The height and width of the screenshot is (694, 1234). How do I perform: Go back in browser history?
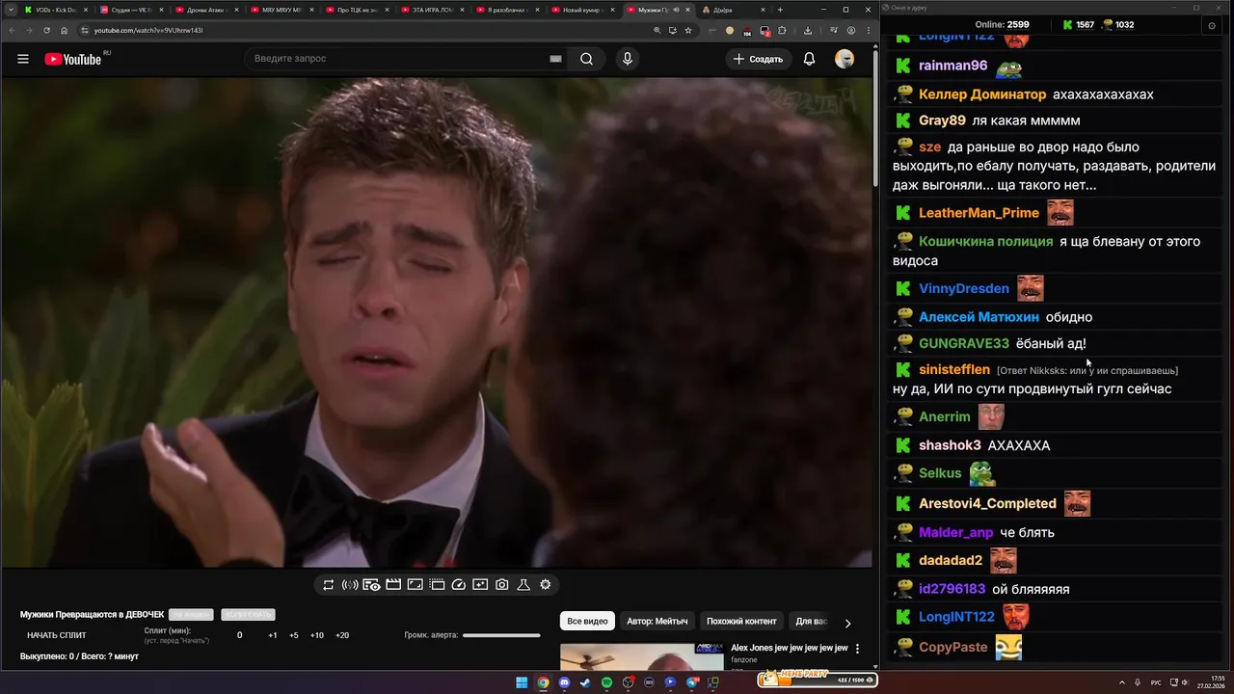11,30
